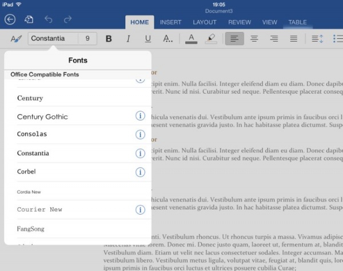
Task: Align text left
Action: 234,39
